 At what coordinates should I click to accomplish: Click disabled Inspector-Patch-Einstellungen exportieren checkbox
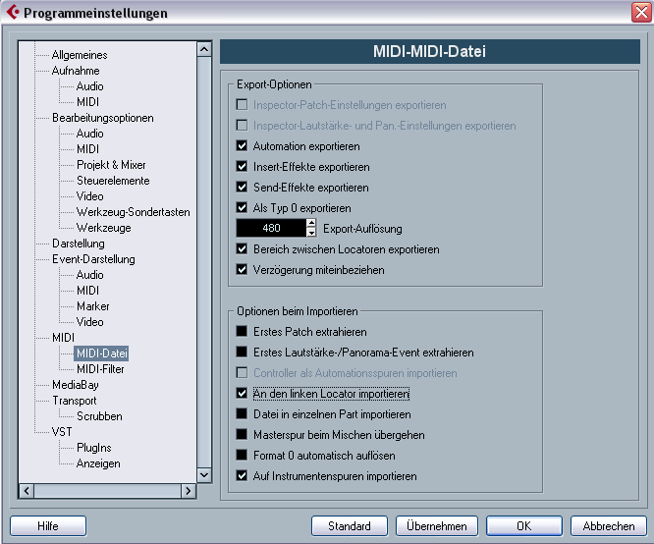(242, 104)
